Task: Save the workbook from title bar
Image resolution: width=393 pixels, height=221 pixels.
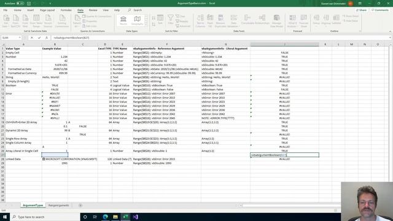Action: [29, 4]
